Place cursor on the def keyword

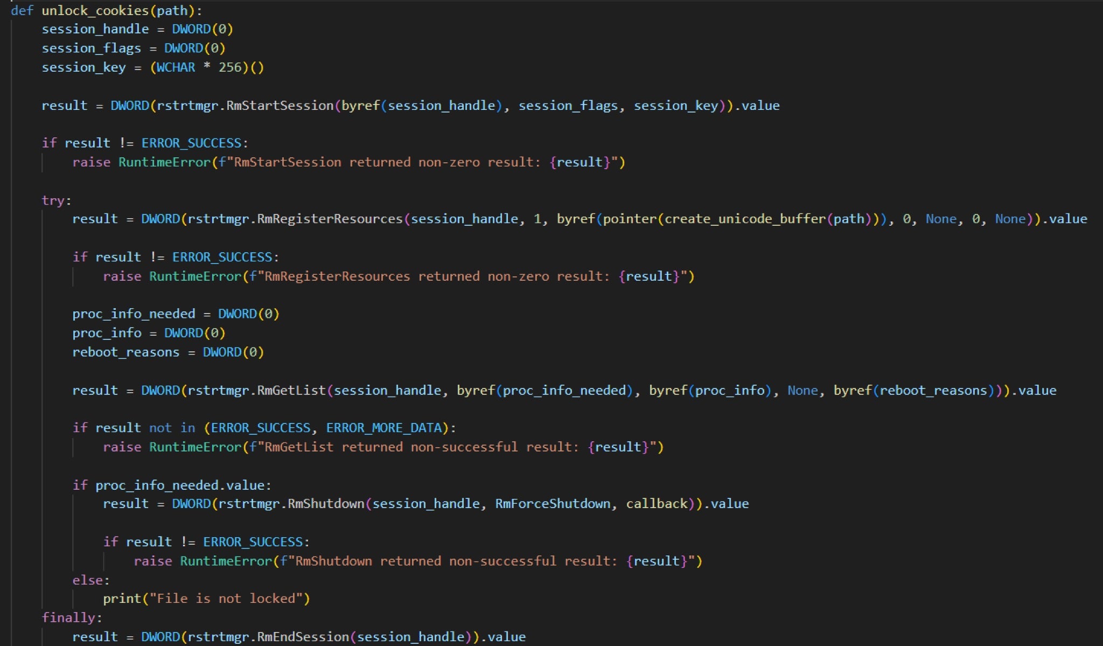click(22, 10)
